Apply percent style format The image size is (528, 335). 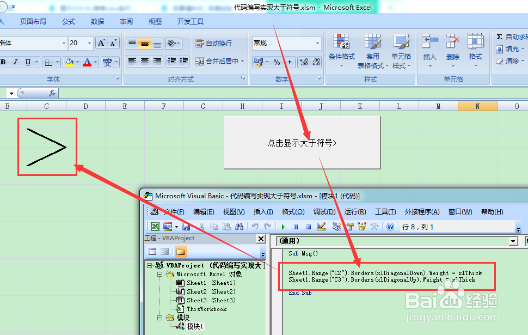coord(277,62)
